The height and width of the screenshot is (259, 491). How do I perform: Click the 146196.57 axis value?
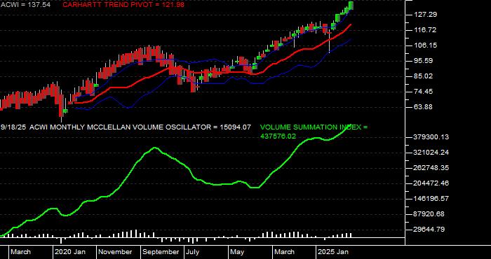click(431, 199)
